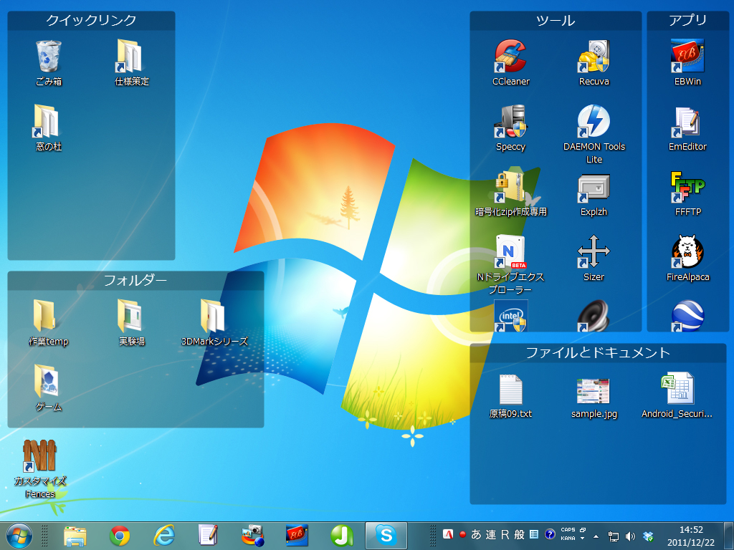The height and width of the screenshot is (550, 734).
Task: Open the ごみ箱 recycle bin icon
Action: point(49,62)
